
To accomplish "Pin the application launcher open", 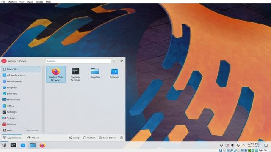I will pos(122,61).
